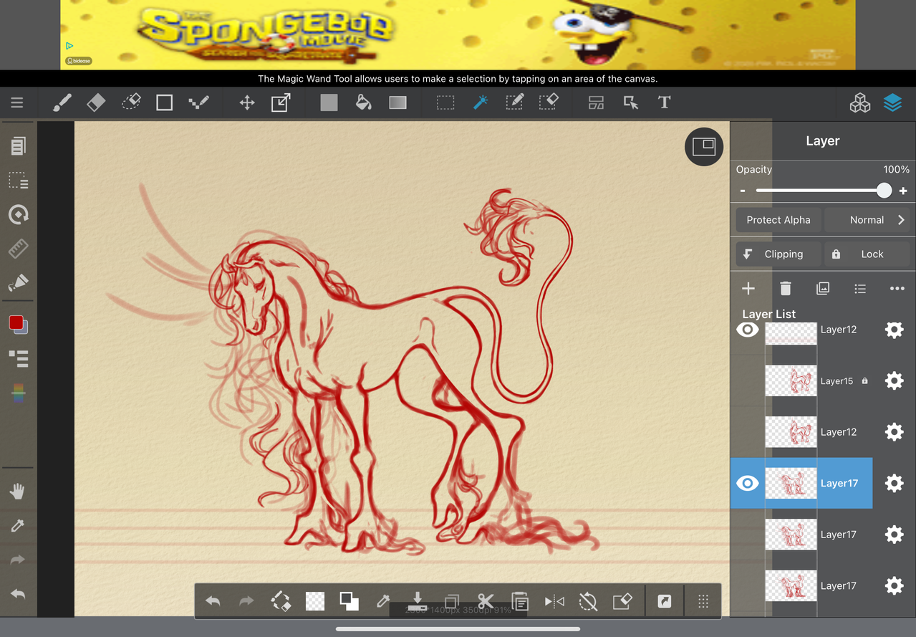This screenshot has width=916, height=637.
Task: Select the Hand pan tool
Action: coord(17,492)
